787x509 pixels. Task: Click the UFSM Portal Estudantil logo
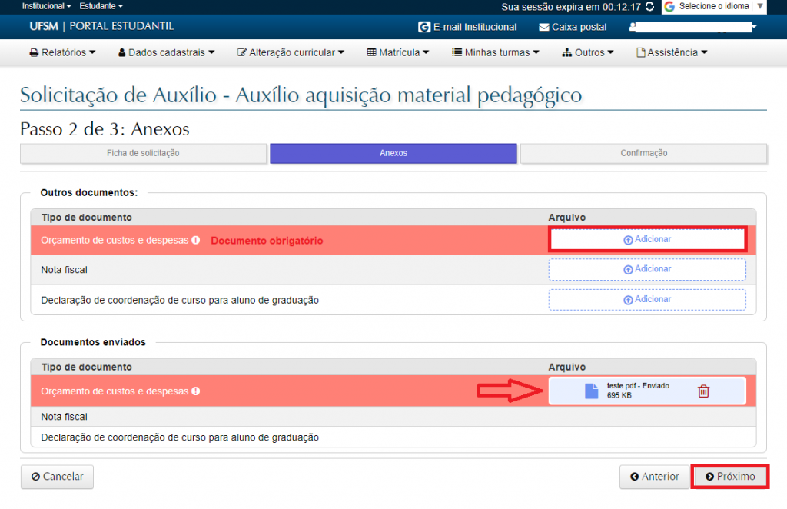click(x=101, y=26)
